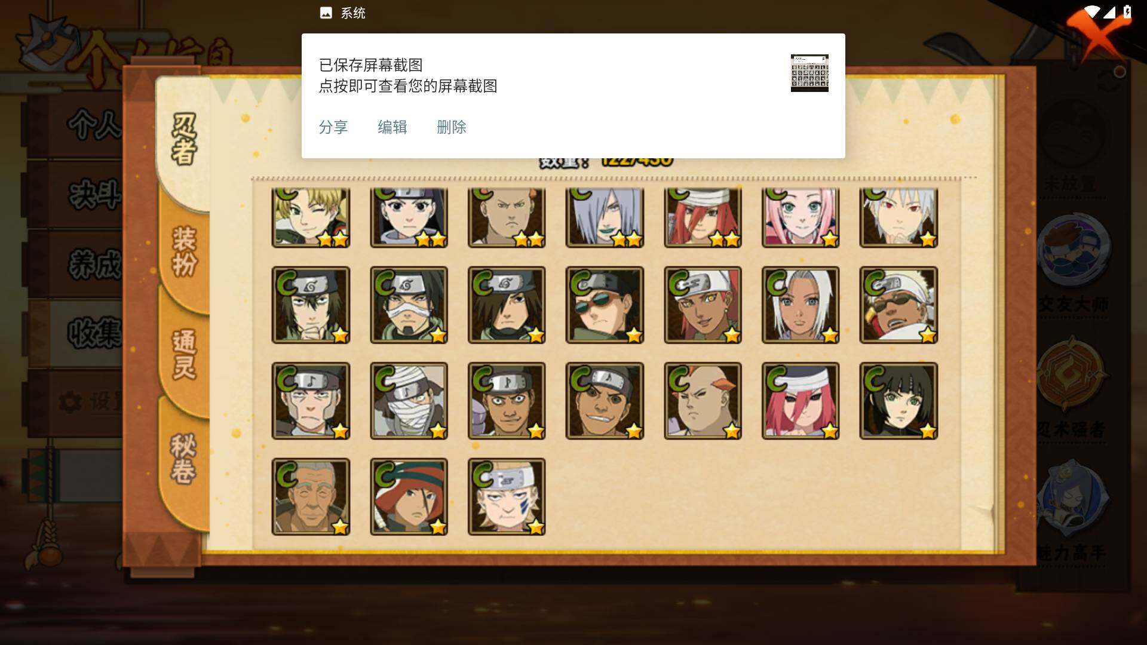Choose the red-haired ninja with striped cap
The image size is (1147, 645).
click(x=409, y=496)
